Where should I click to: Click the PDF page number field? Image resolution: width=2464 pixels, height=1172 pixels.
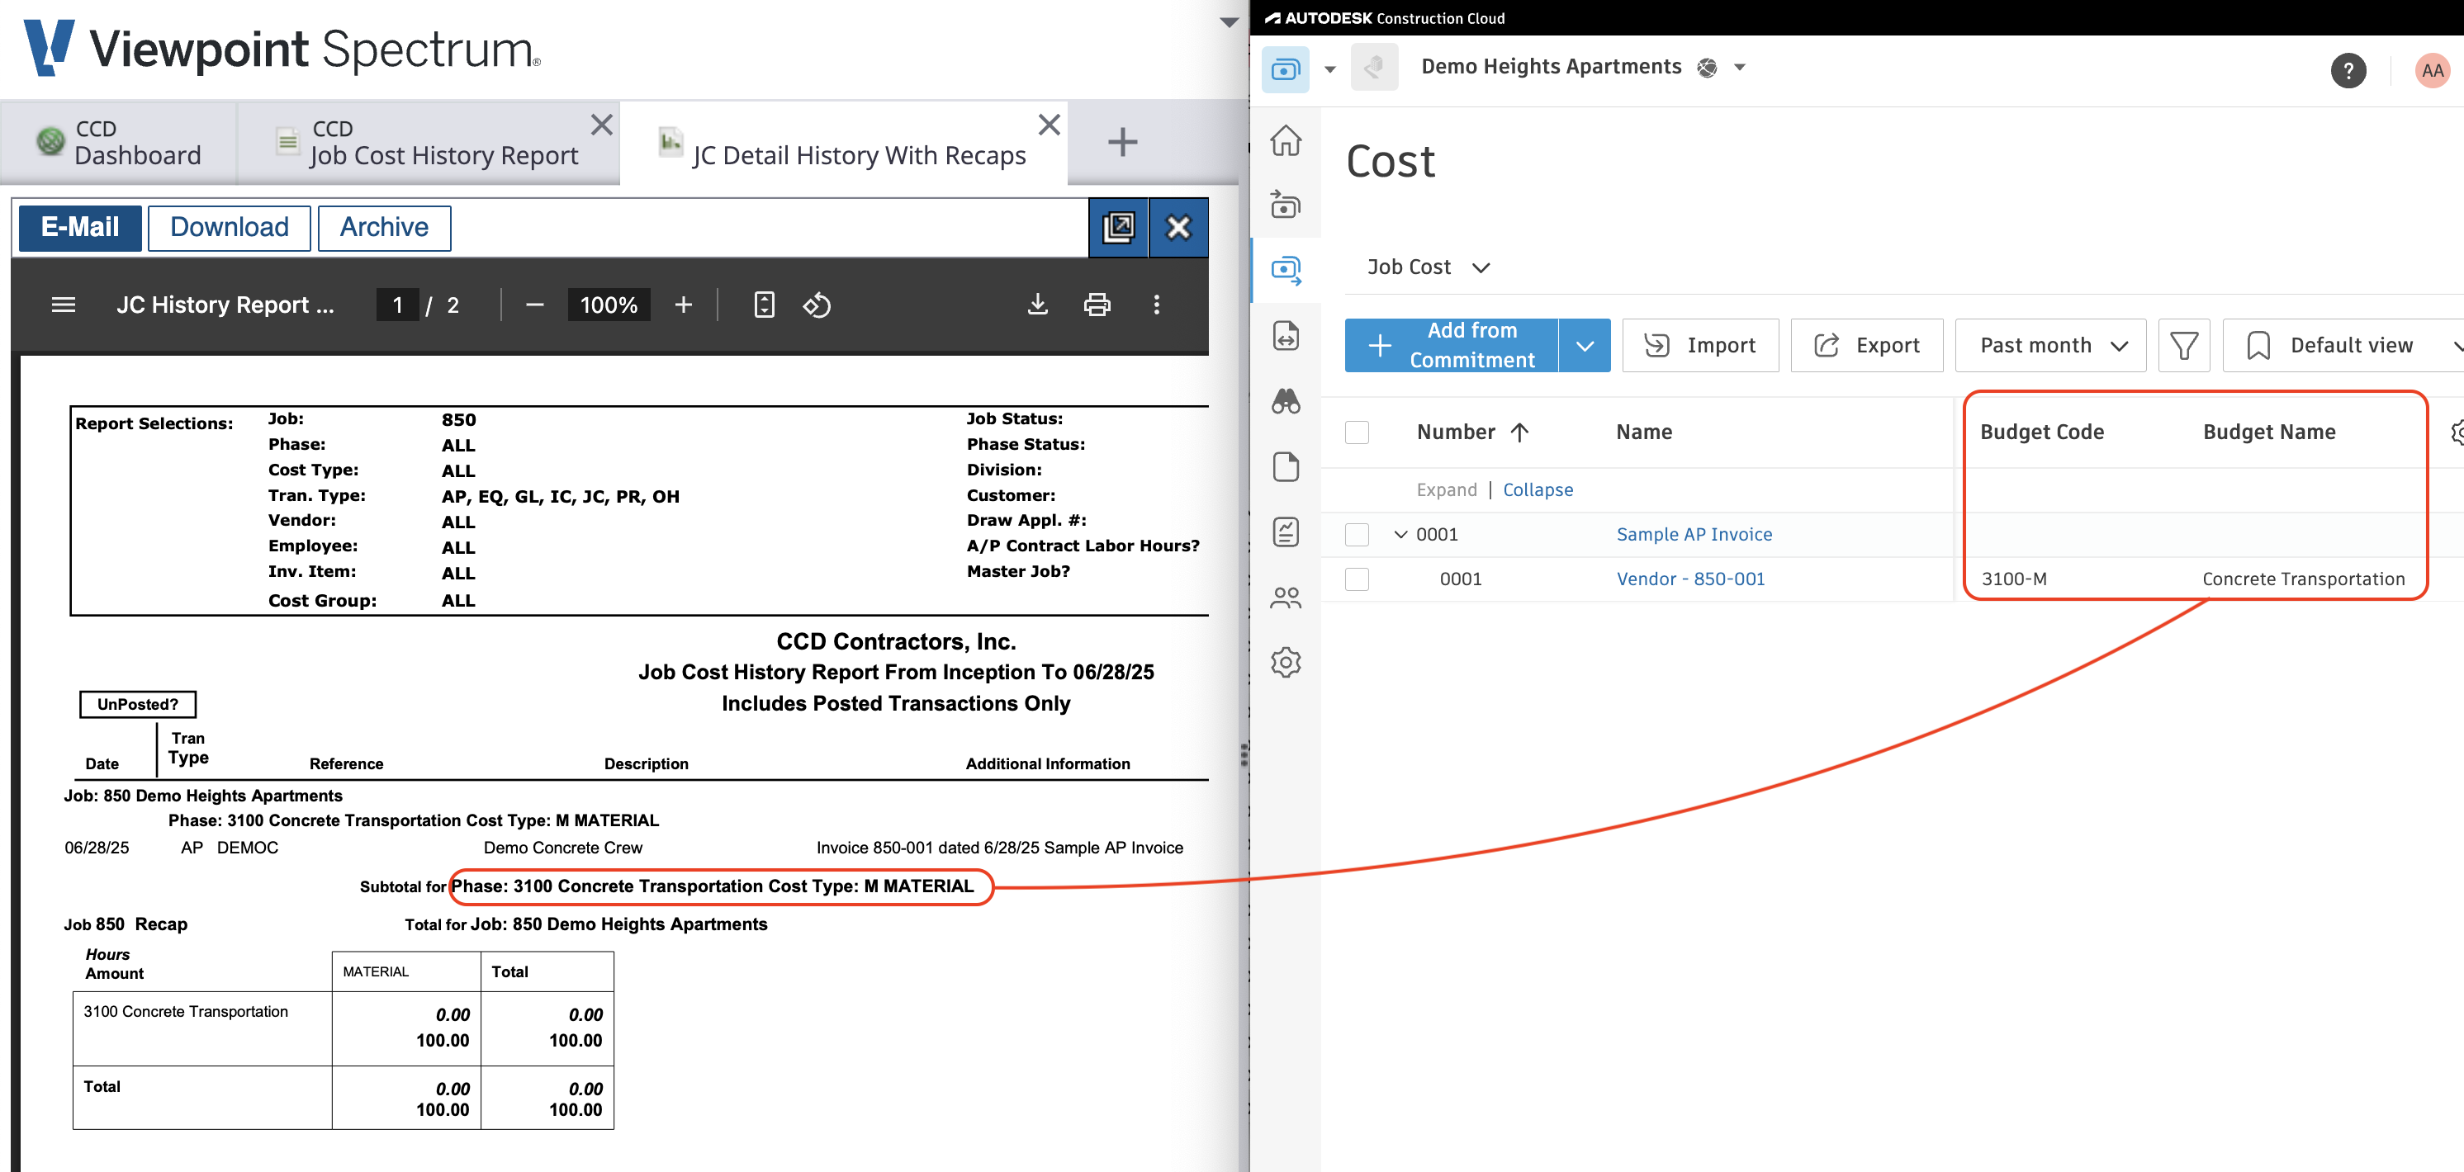pos(397,305)
